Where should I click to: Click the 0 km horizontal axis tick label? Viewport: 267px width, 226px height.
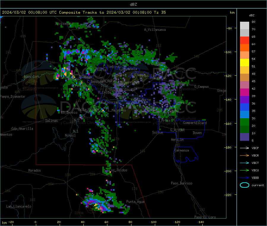35,222
